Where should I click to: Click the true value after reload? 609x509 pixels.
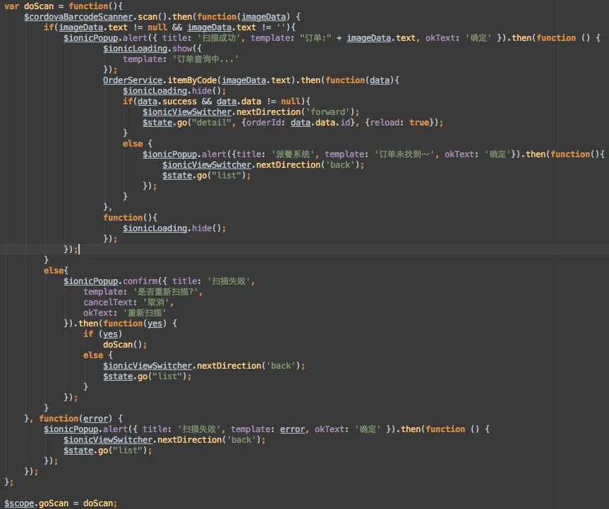click(419, 122)
